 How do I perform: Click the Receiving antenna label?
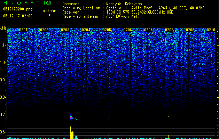[80, 16]
